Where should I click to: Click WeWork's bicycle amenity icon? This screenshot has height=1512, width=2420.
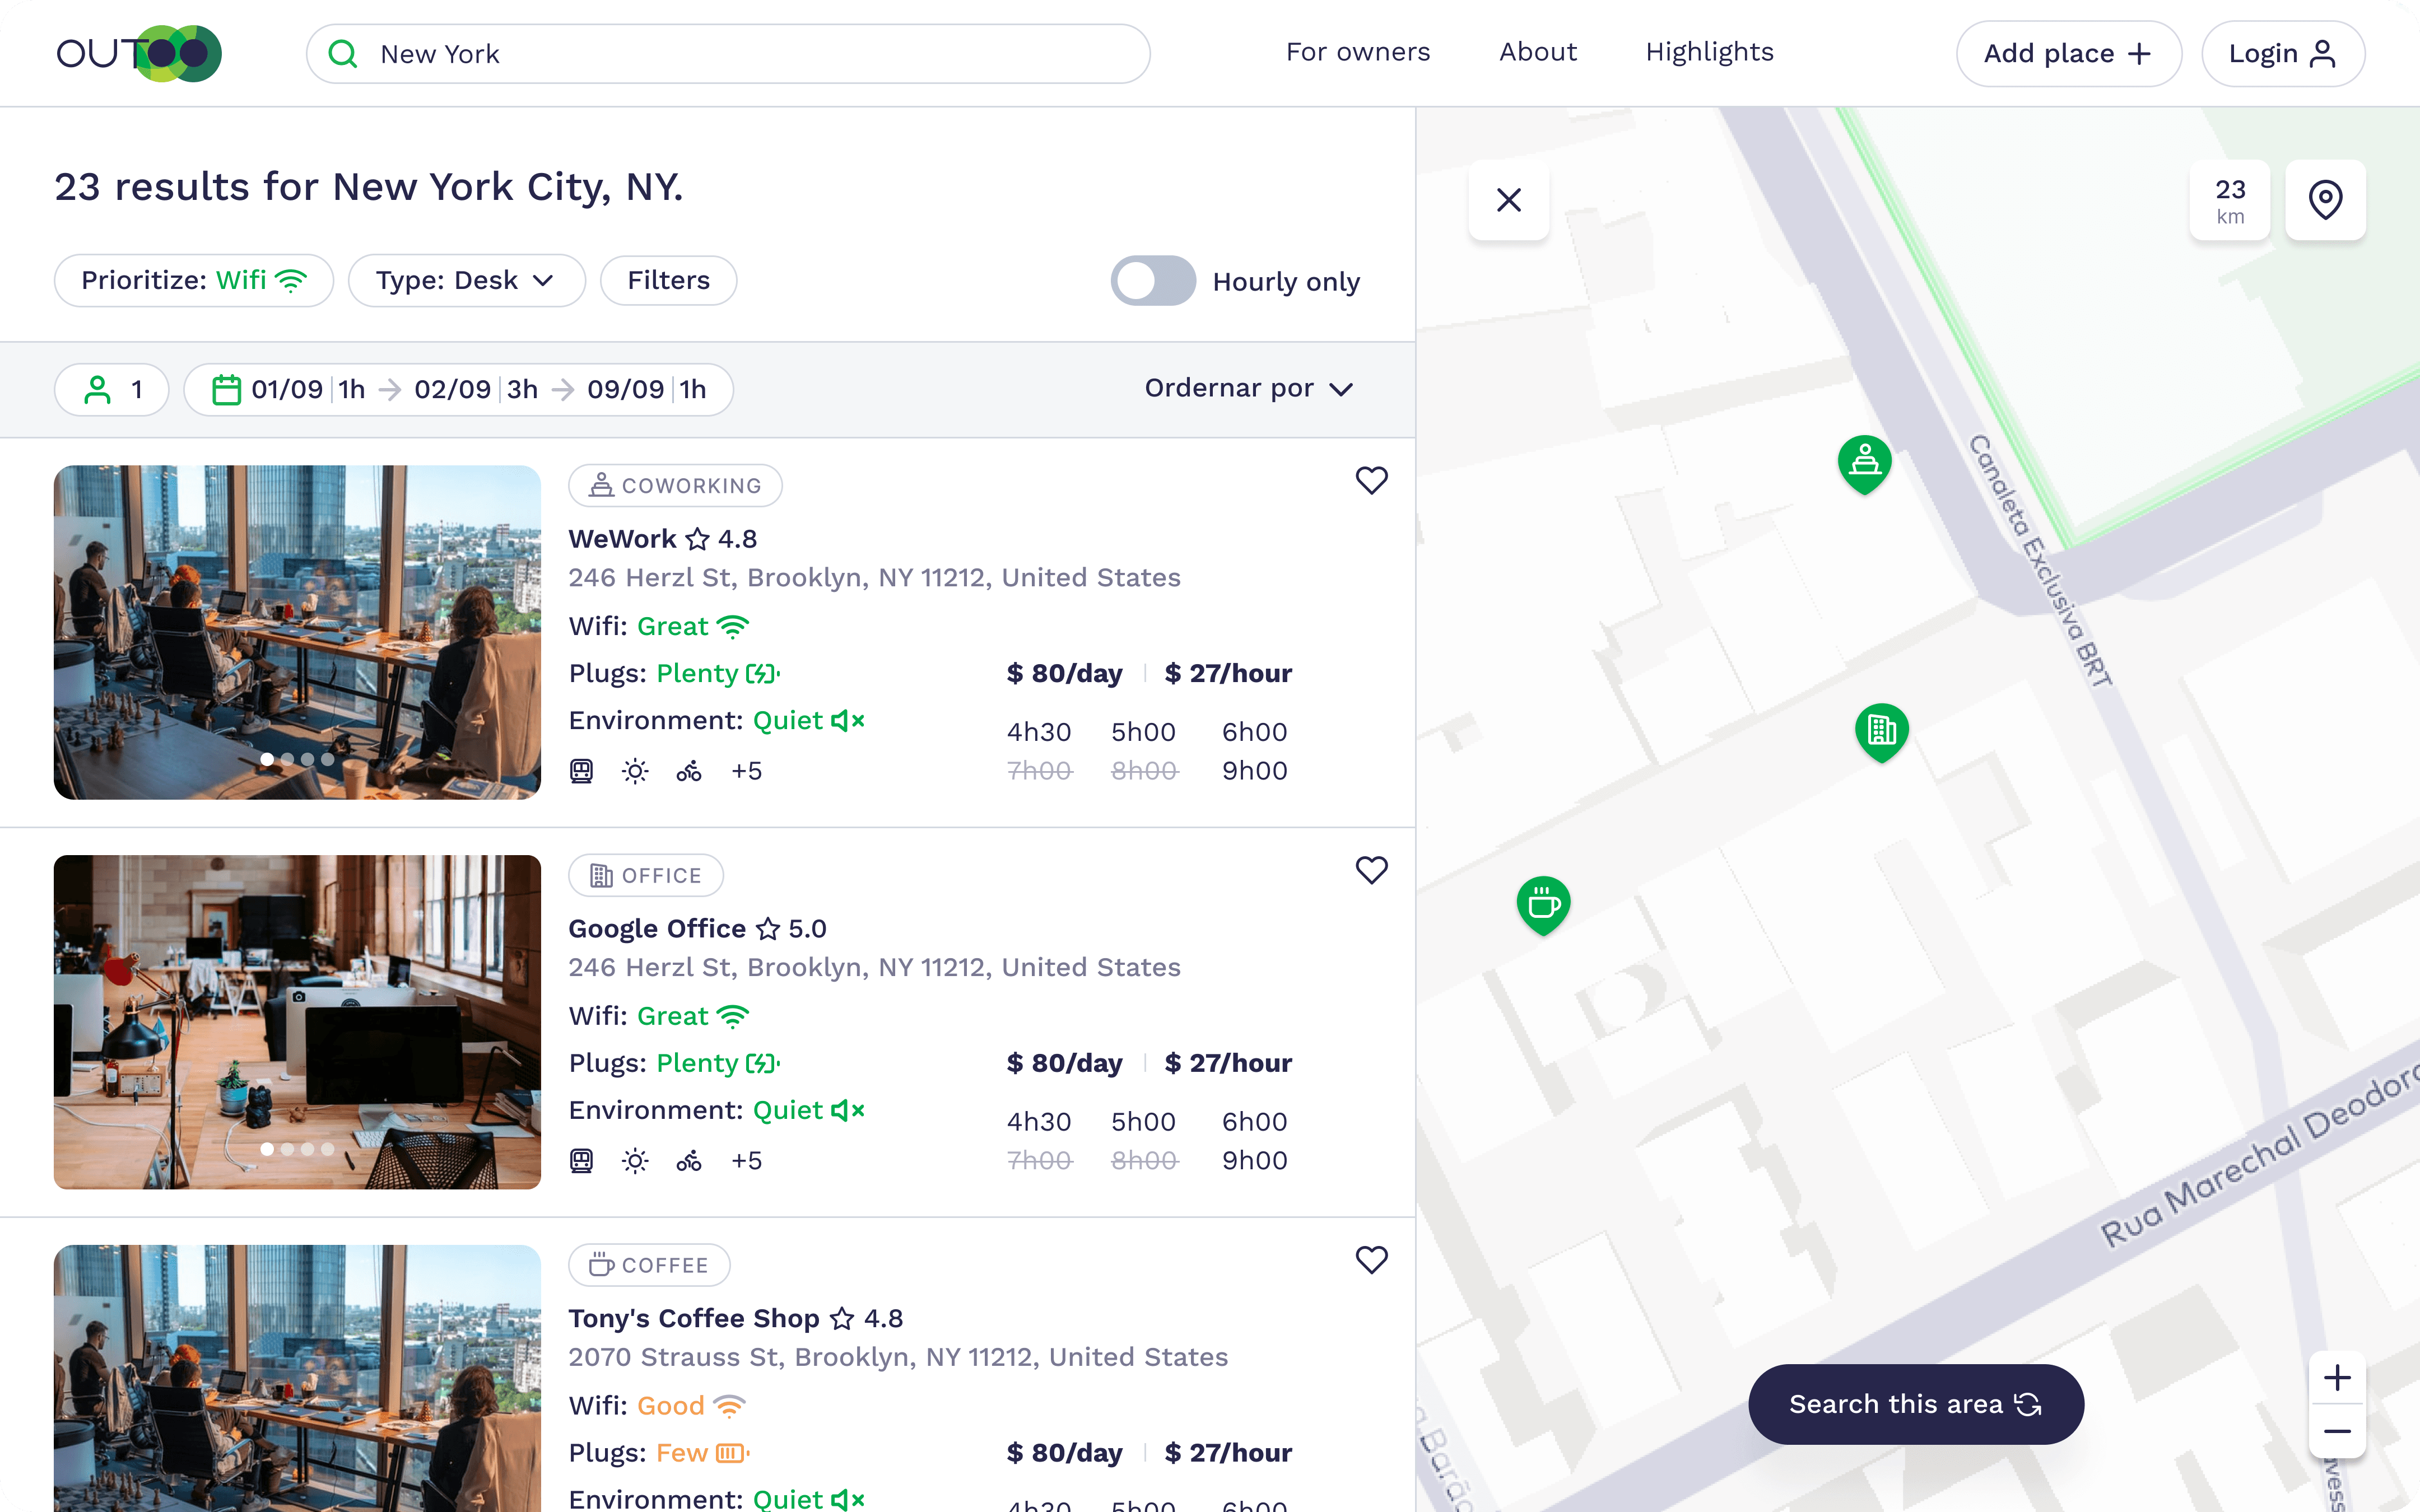[689, 771]
